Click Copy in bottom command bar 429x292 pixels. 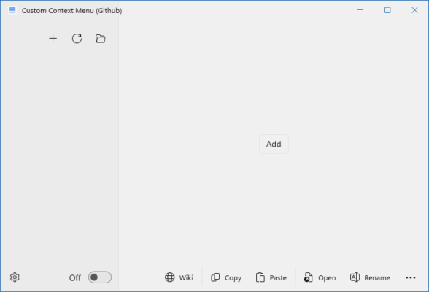(226, 277)
